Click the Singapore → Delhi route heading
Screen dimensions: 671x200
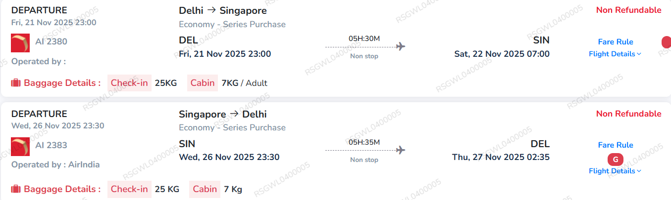coord(223,115)
